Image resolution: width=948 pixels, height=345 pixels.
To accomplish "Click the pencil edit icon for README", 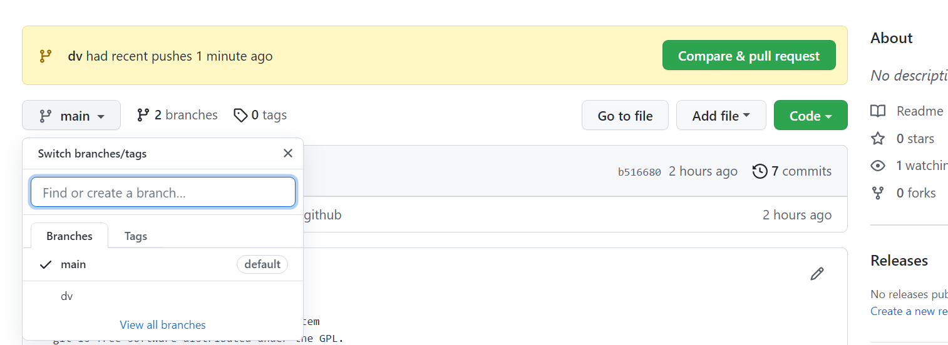I will coord(817,274).
